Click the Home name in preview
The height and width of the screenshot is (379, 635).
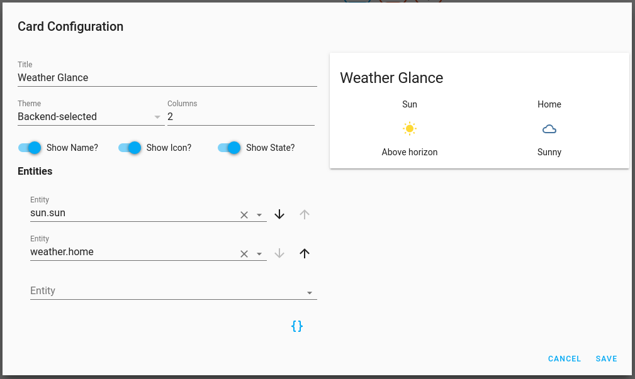(x=549, y=104)
